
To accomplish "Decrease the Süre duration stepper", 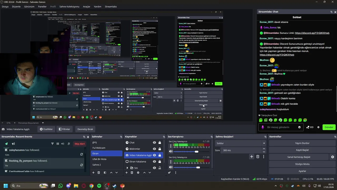I will (x=264, y=152).
